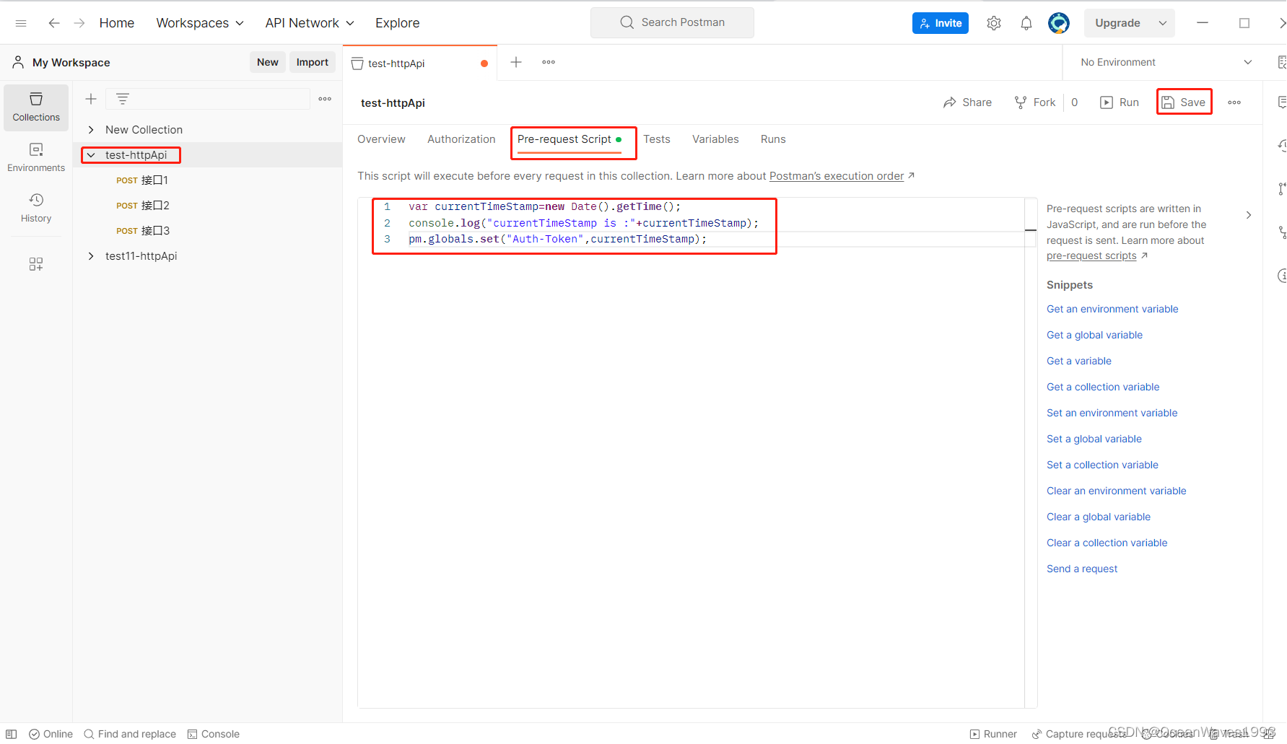
Task: Open collections panel three-dot options
Action: point(325,99)
